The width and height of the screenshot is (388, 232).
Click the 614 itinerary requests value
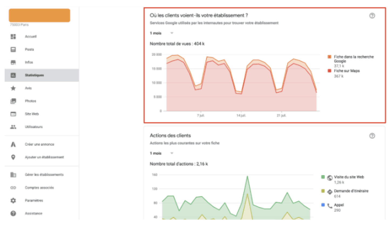(337, 197)
